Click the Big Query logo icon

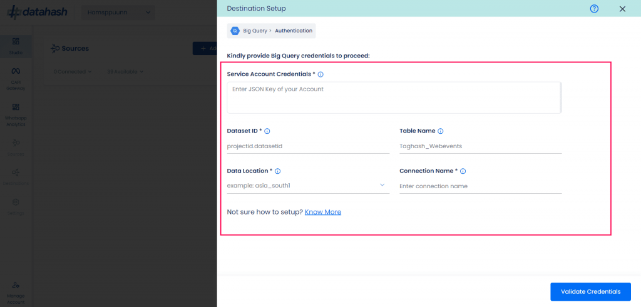click(235, 30)
